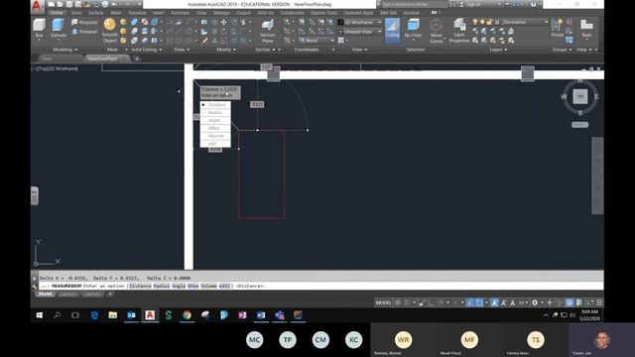Click the Move Gizmo tool
Image resolution: width=635 pixels, height=357 pixels.
click(x=437, y=31)
